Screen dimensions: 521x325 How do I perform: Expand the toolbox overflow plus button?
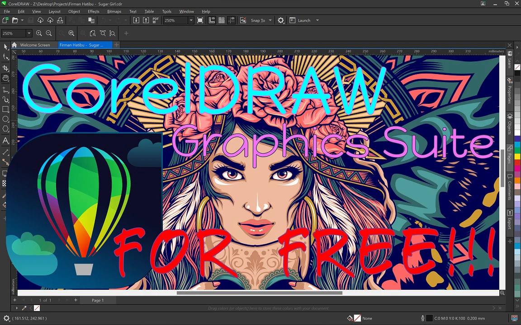click(5, 218)
